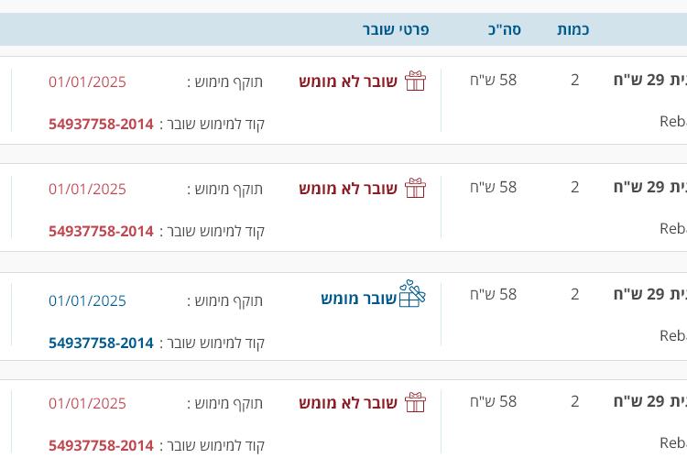Screen dimensions: 687x458
Task: Click the 58 ש"ח total in redeemed voucher row
Action: pos(494,294)
